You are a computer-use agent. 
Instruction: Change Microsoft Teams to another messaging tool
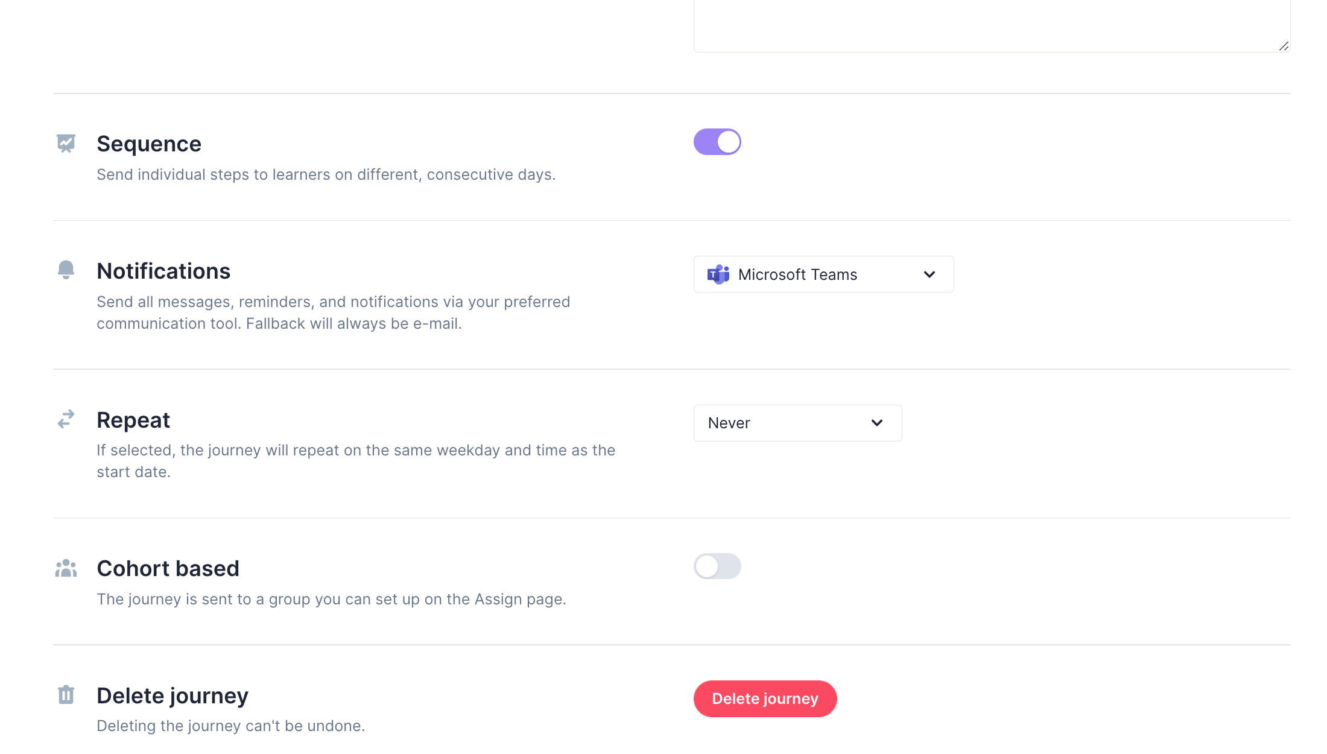[823, 274]
